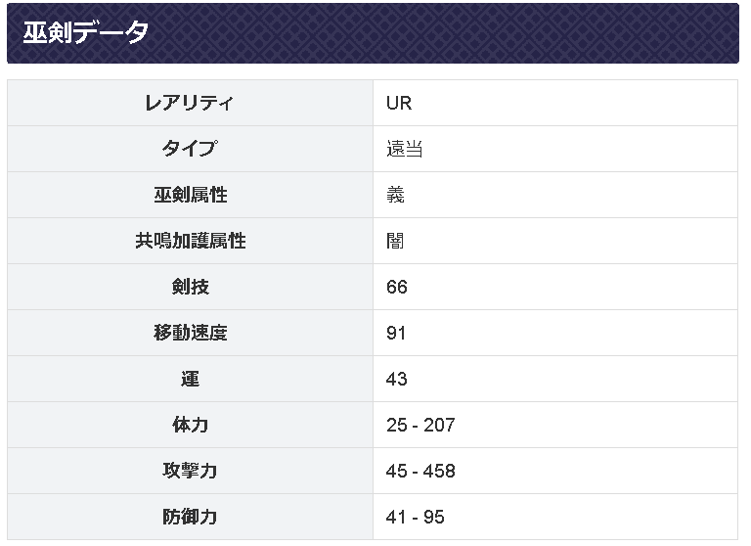Click the 移動速度 row label

coord(190,333)
